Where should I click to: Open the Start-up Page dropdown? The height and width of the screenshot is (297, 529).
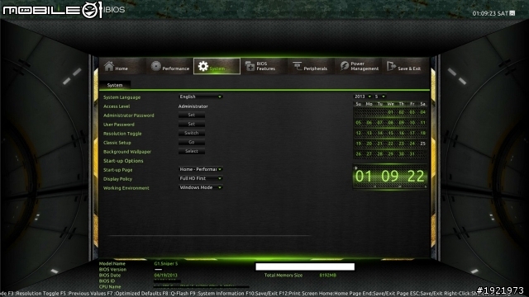click(200, 169)
